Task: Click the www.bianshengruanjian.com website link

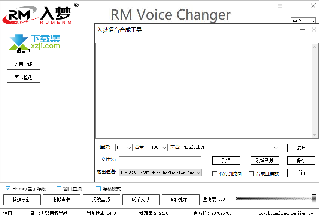Action: pos(287,214)
